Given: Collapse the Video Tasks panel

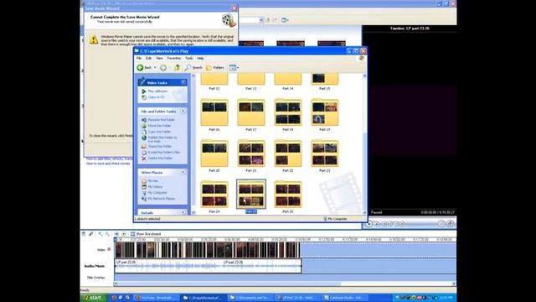Looking at the screenshot, I should tap(183, 82).
